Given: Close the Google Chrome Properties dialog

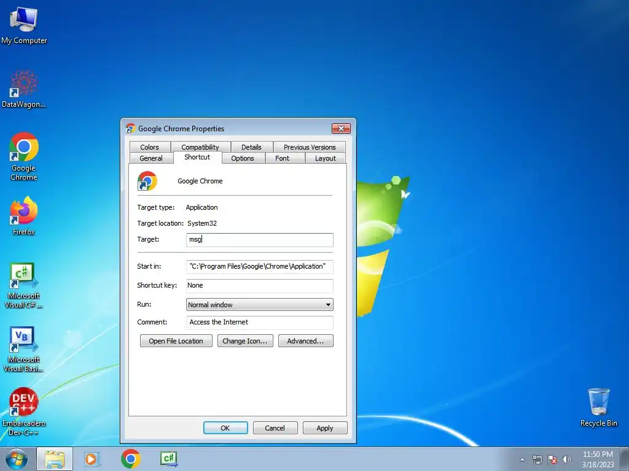Looking at the screenshot, I should pos(342,129).
